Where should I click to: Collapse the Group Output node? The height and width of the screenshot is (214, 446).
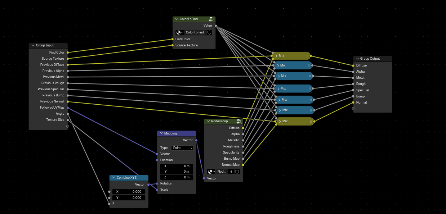pyautogui.click(x=357, y=59)
